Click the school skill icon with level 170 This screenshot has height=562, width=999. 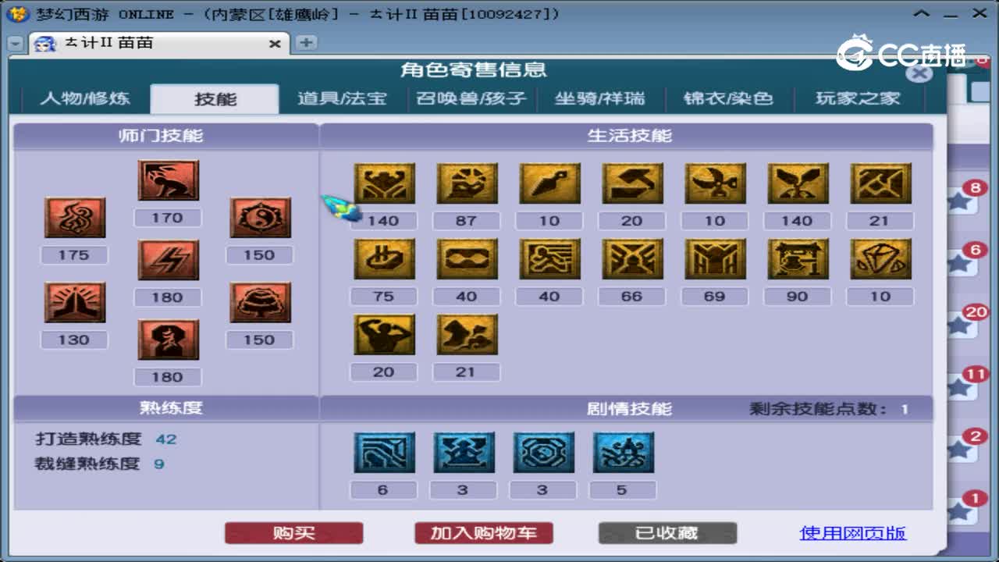169,180
